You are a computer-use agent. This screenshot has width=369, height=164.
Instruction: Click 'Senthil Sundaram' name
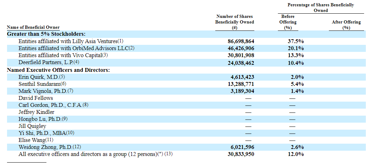(39, 84)
